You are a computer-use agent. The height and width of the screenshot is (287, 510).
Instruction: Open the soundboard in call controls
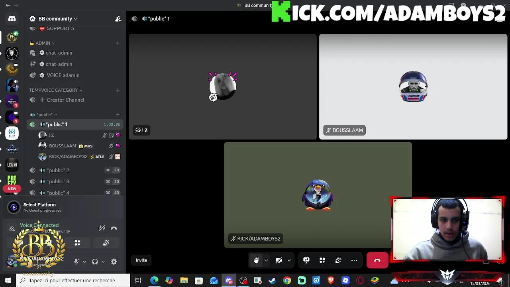point(338,260)
